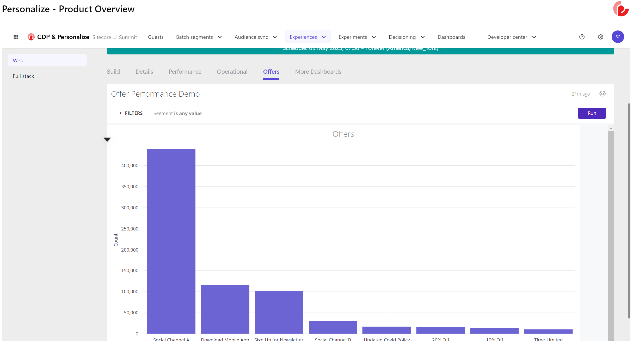Switch to the Performance tab
This screenshot has height=344, width=633.
185,72
